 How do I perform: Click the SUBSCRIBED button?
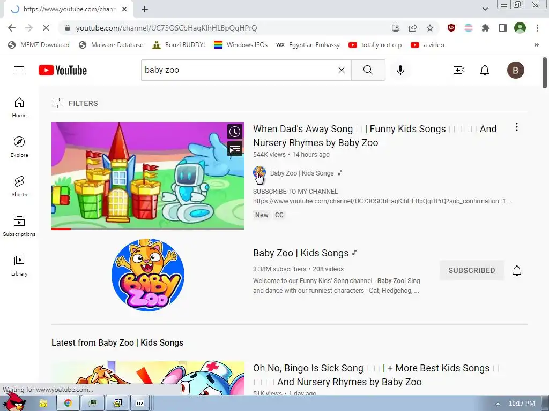(472, 270)
